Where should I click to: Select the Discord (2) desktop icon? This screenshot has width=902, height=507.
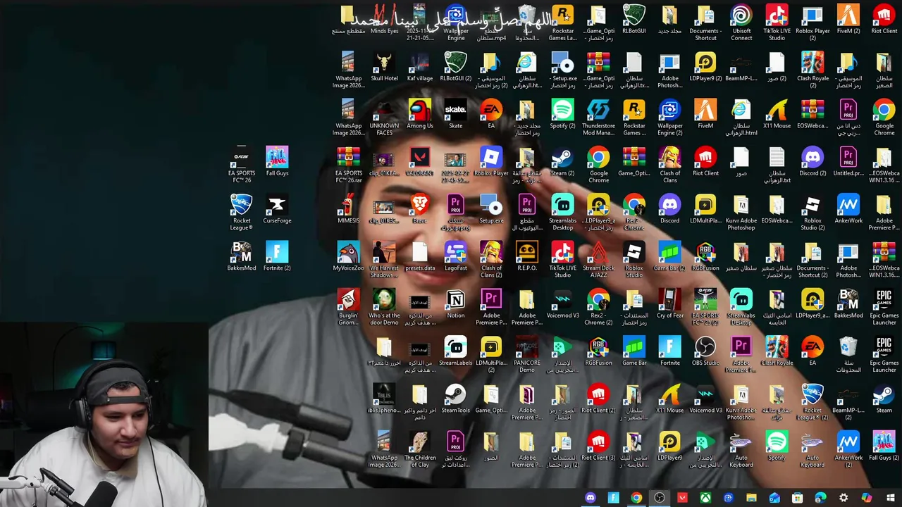coord(813,161)
